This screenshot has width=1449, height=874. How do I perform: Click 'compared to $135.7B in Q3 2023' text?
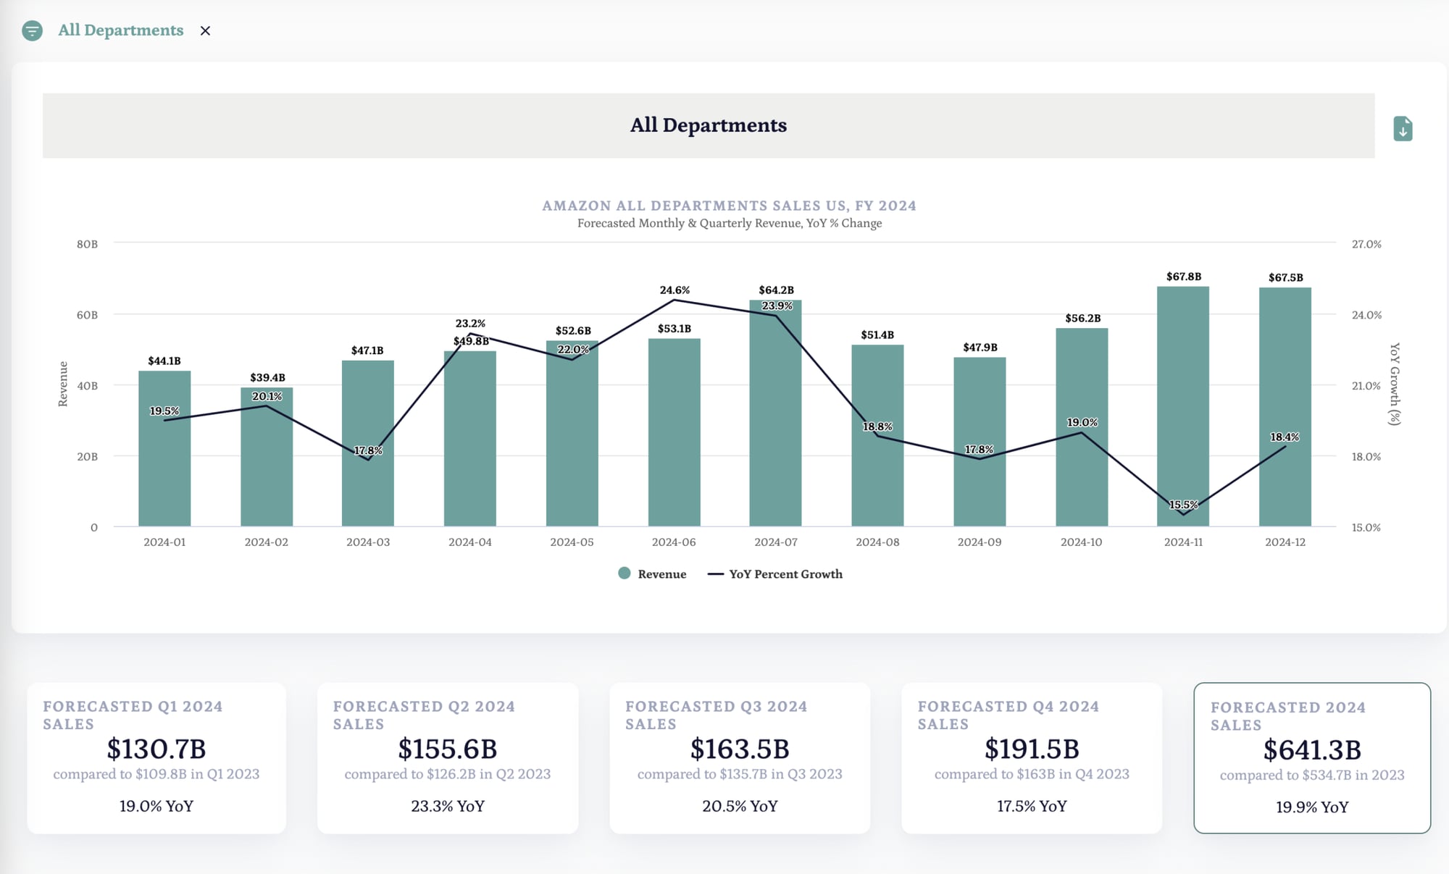pyautogui.click(x=740, y=774)
